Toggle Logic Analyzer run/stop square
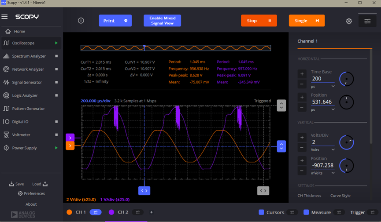This screenshot has height=222, width=381. click(56, 95)
